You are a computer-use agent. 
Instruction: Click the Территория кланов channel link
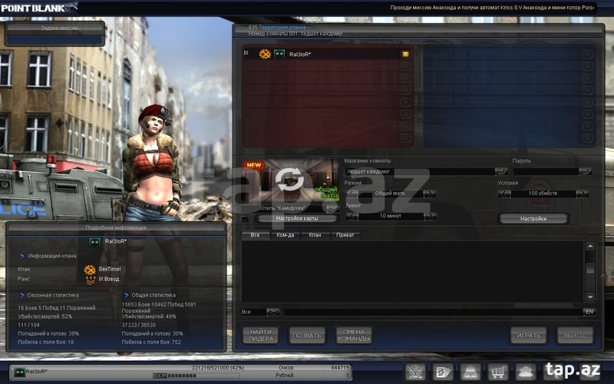282,28
